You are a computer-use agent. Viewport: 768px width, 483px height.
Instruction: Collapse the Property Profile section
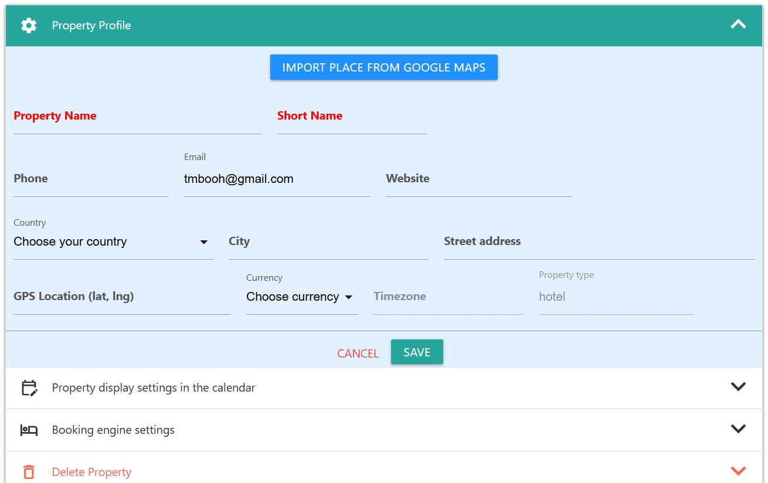[x=738, y=25]
